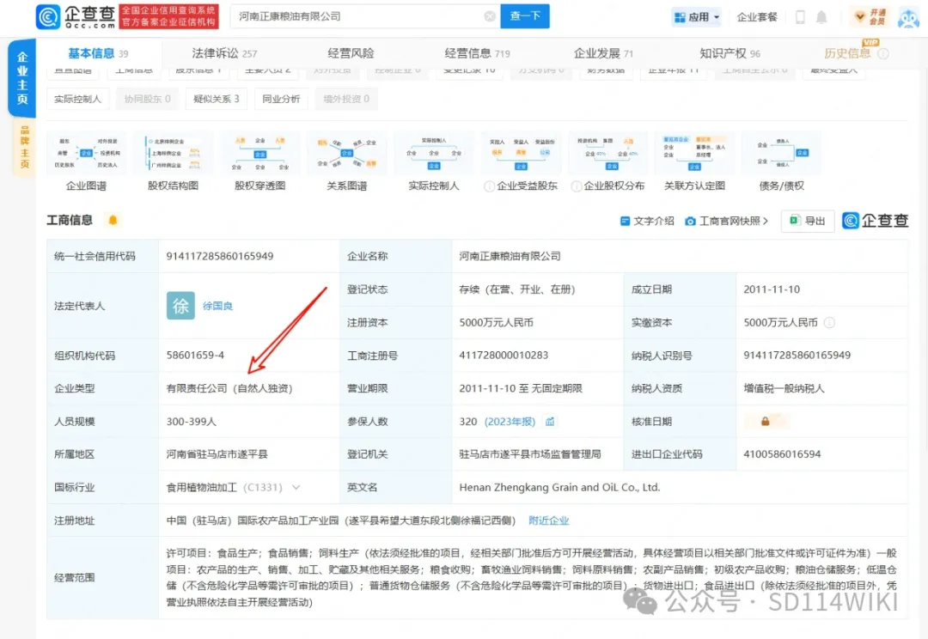Select the 品牌主页 side tab

24,147
